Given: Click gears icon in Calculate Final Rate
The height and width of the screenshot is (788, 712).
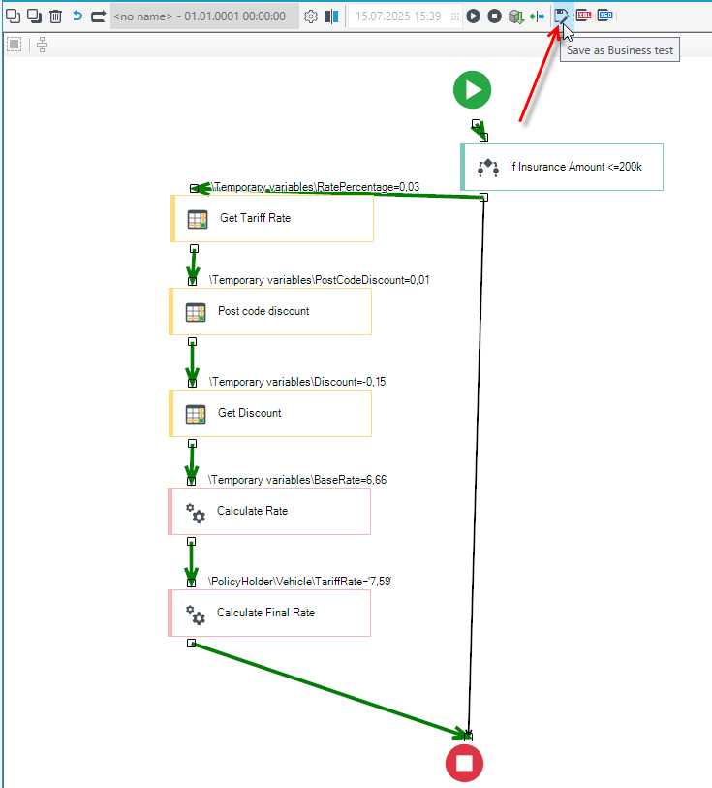Looking at the screenshot, I should 196,615.
